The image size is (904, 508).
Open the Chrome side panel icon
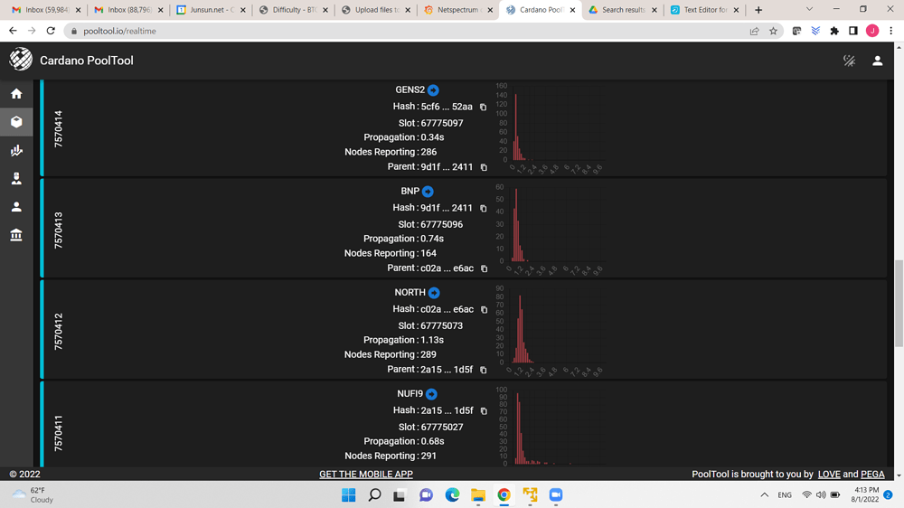click(x=853, y=31)
